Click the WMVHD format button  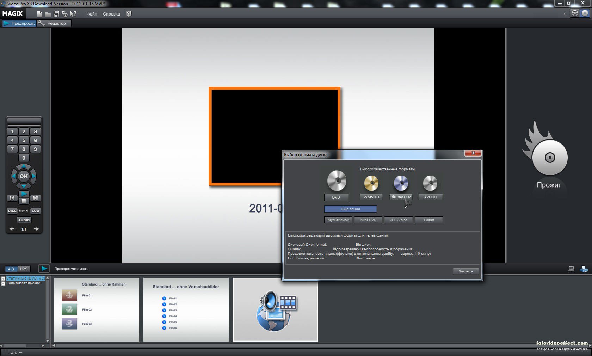click(371, 197)
